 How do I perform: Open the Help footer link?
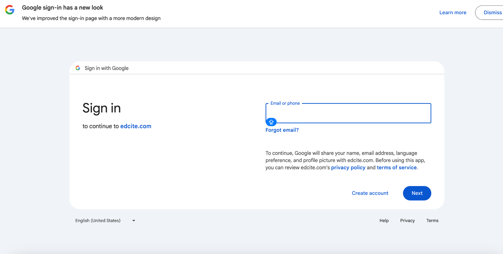384,220
